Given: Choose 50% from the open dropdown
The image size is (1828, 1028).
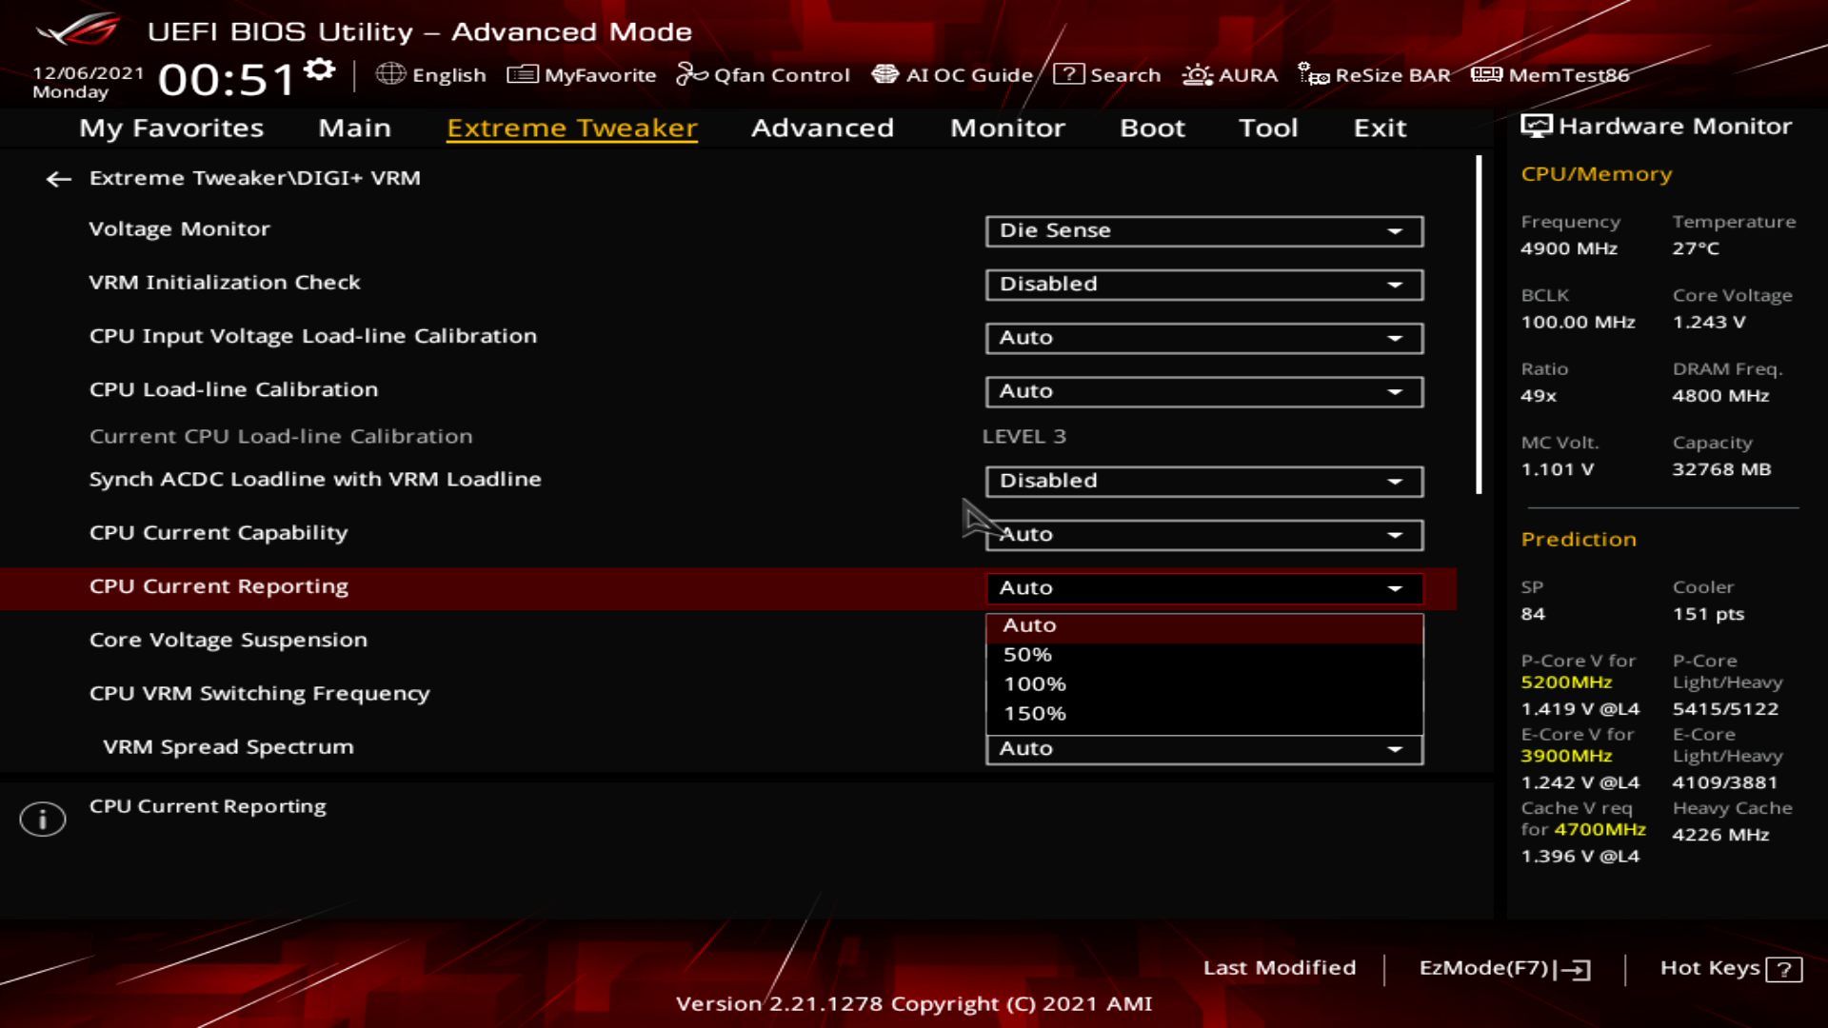Looking at the screenshot, I should click(1027, 655).
